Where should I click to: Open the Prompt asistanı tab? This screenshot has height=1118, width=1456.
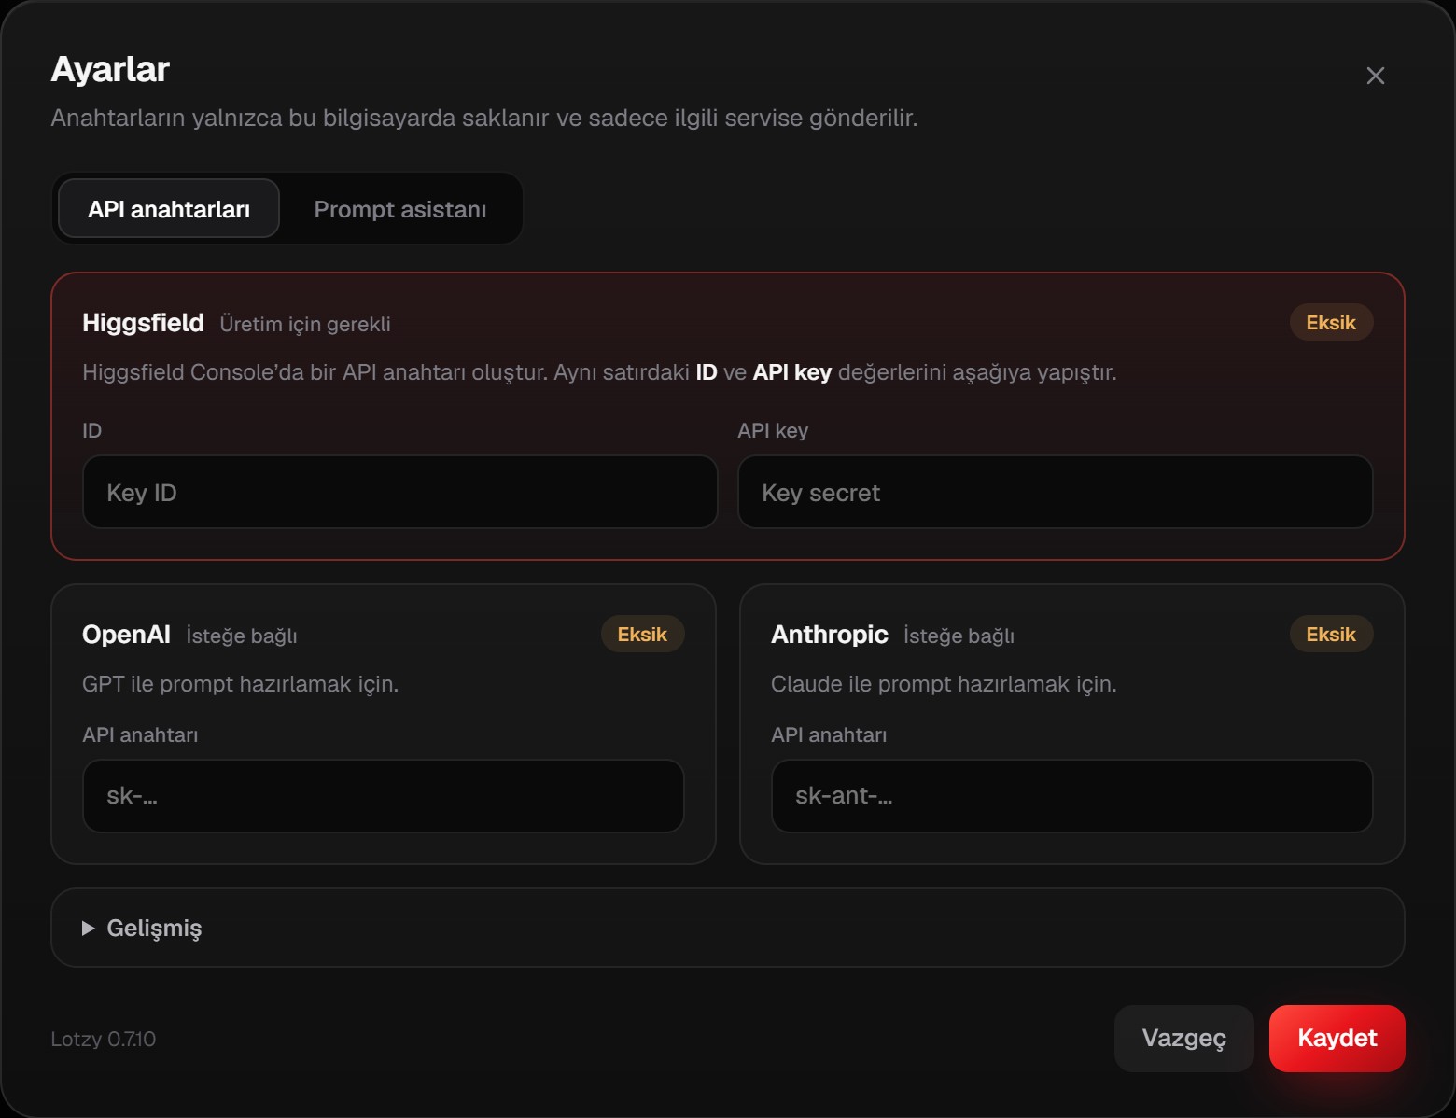[400, 209]
